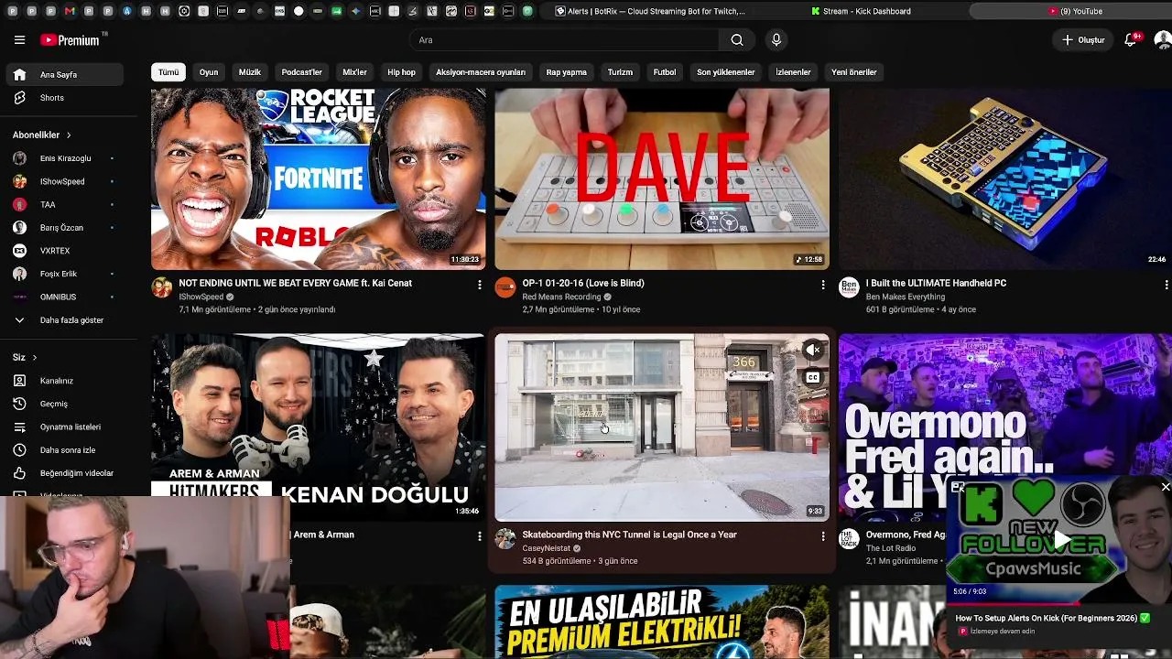1172x659 pixels.
Task: Open Daha sonra izle clock icon
Action: [19, 450]
